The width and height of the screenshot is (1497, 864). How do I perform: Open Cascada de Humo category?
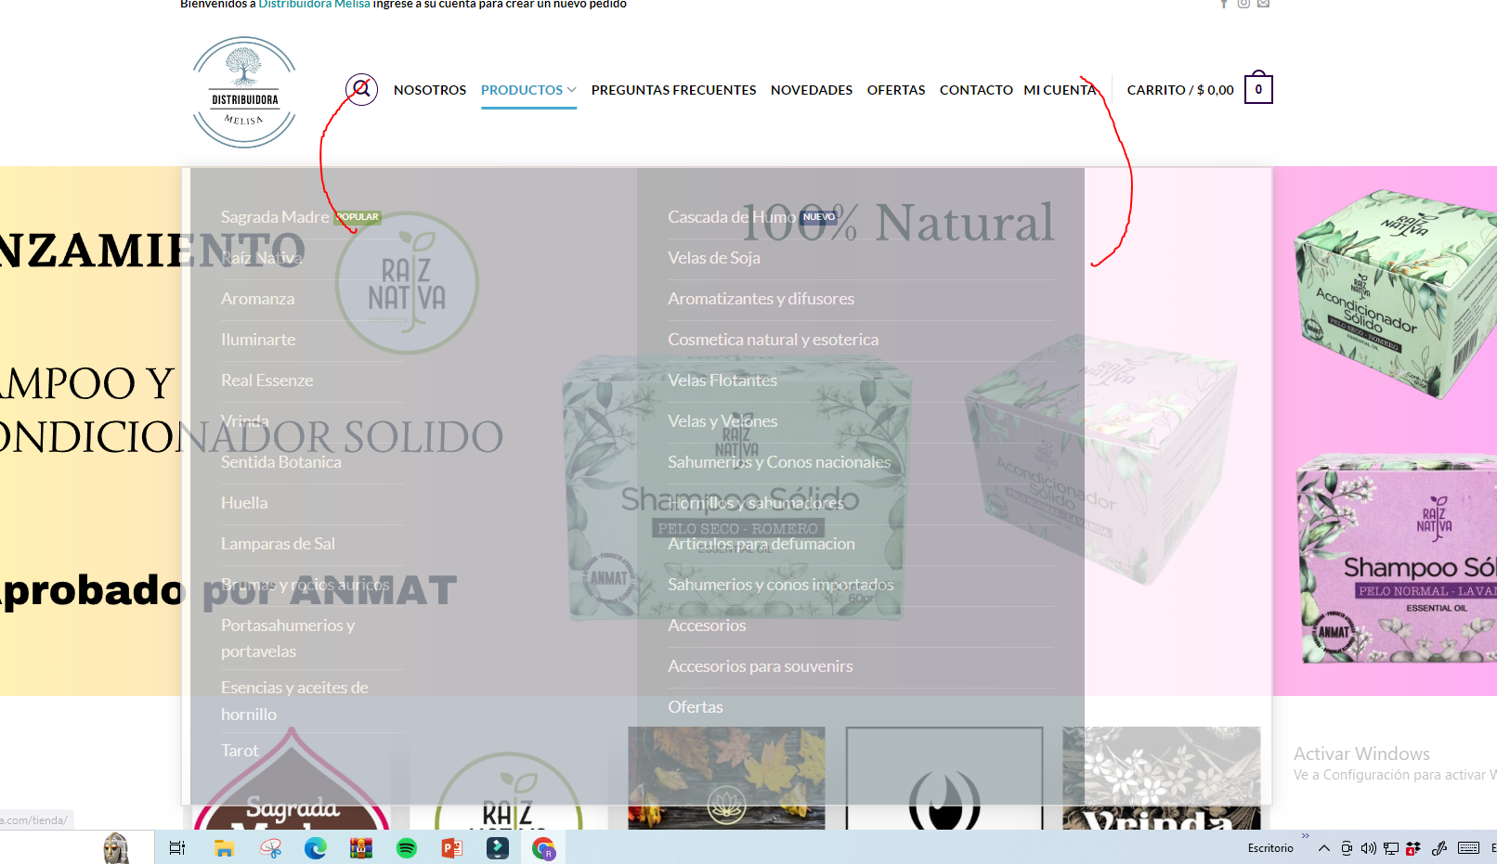point(731,217)
